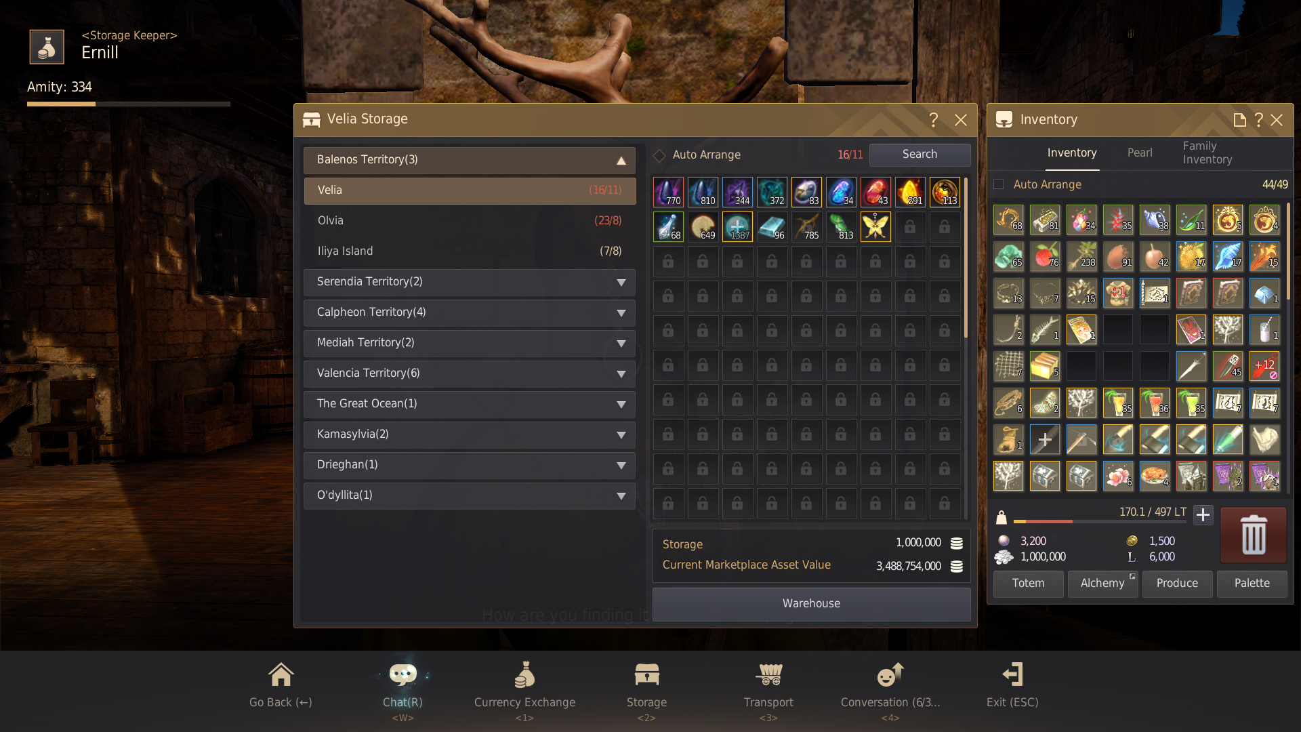
Task: Click the Amity progress bar
Action: pos(129,104)
